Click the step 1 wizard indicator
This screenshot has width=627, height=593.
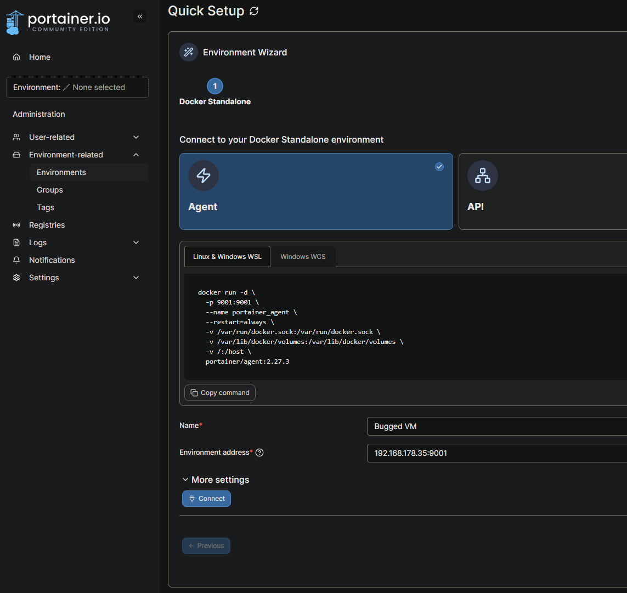pos(215,86)
